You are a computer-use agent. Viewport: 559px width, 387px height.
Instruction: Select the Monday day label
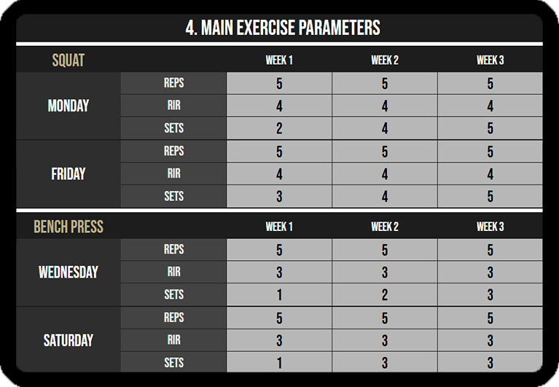pyautogui.click(x=69, y=106)
